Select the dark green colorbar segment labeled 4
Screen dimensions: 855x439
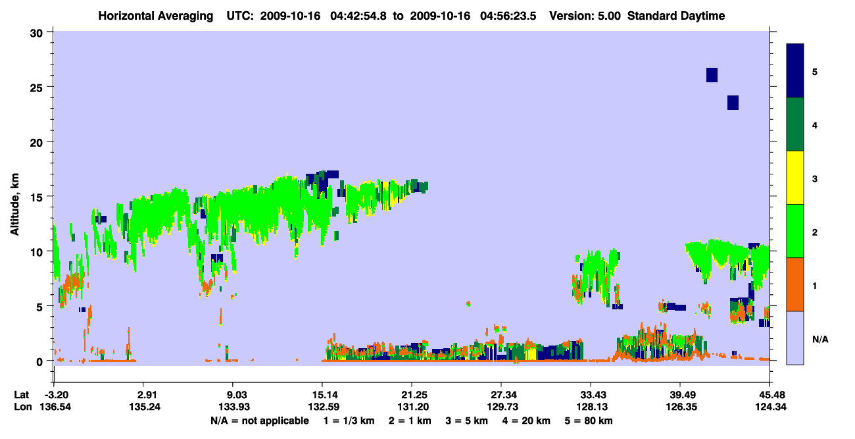pyautogui.click(x=795, y=124)
